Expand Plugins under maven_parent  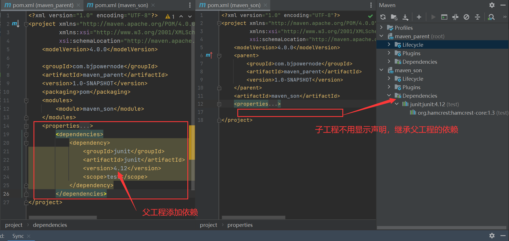tap(389, 53)
